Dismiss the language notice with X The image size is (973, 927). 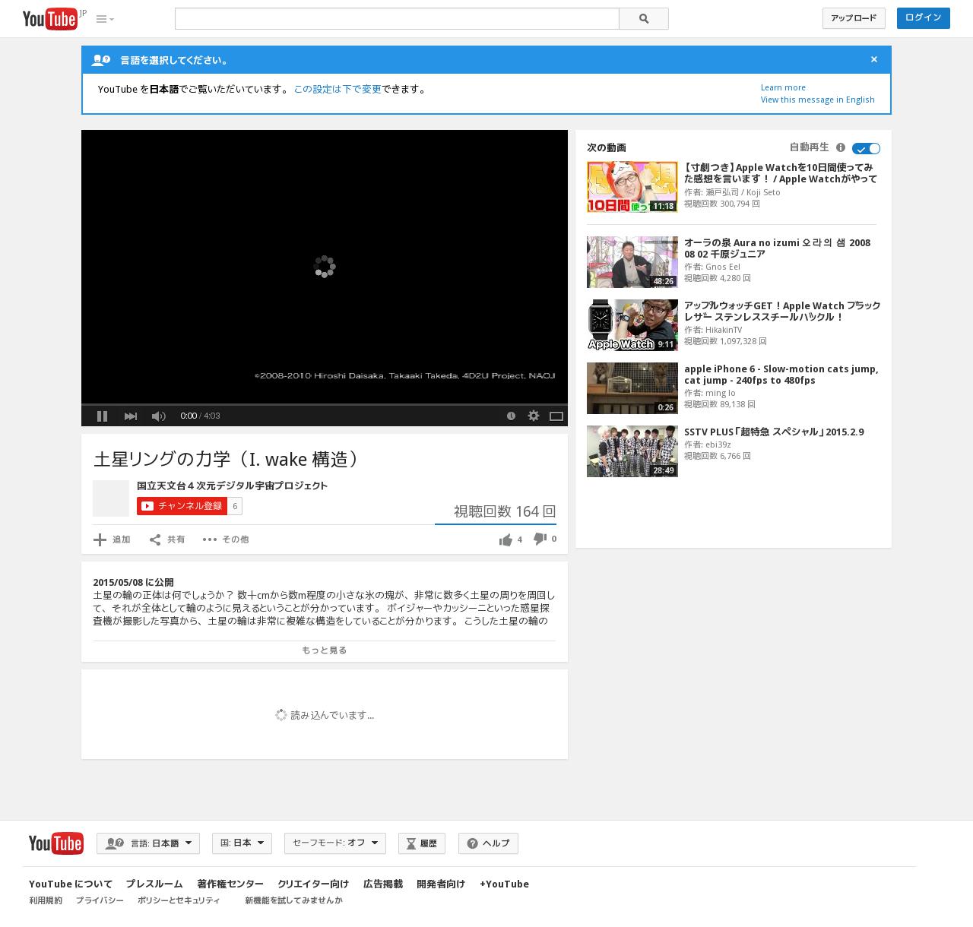874,59
